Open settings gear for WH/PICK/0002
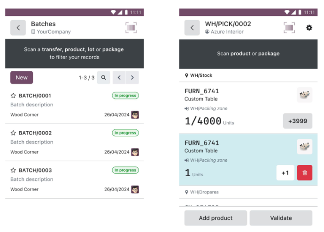 tap(309, 28)
